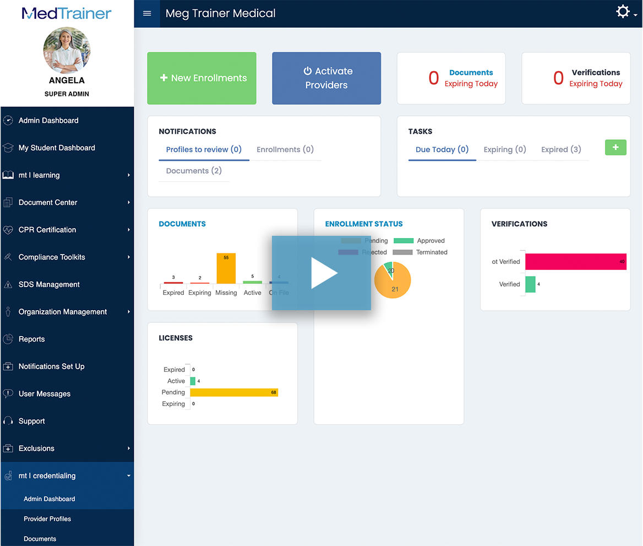The image size is (643, 546).
Task: Click the My Student Dashboard cap icon
Action: coord(8,148)
